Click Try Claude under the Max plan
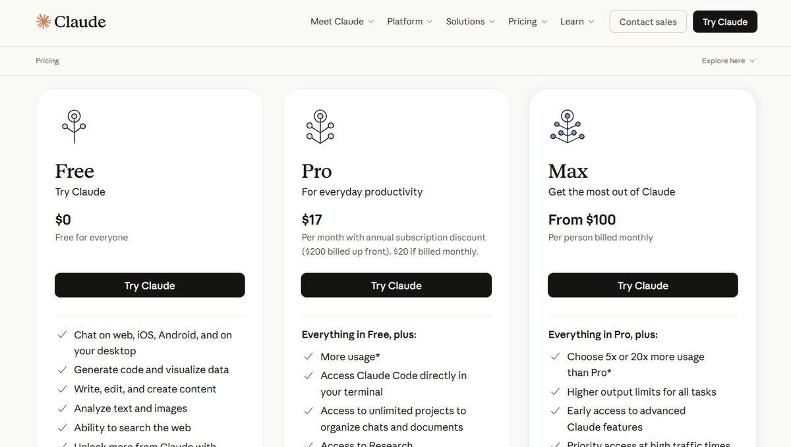The width and height of the screenshot is (791, 447). (643, 286)
